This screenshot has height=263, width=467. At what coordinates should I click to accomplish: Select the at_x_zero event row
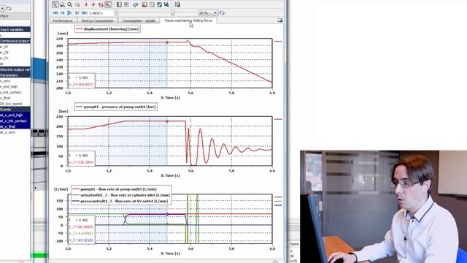tap(15, 132)
